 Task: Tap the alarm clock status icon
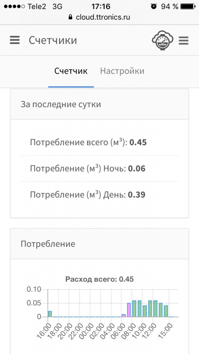[x=154, y=6]
